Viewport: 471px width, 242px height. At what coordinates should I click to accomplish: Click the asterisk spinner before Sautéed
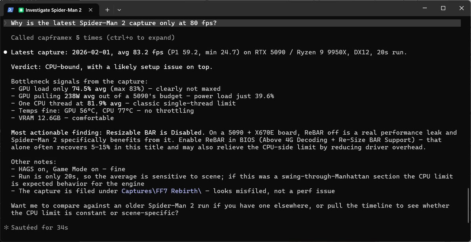(x=5, y=227)
